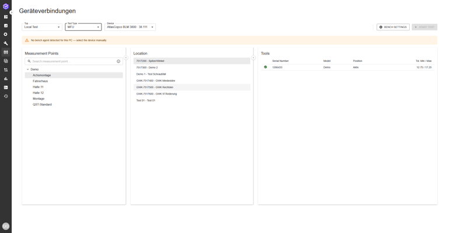The image size is (467, 233).
Task: Open the compare arrows sidebar icon
Action: [x=6, y=69]
